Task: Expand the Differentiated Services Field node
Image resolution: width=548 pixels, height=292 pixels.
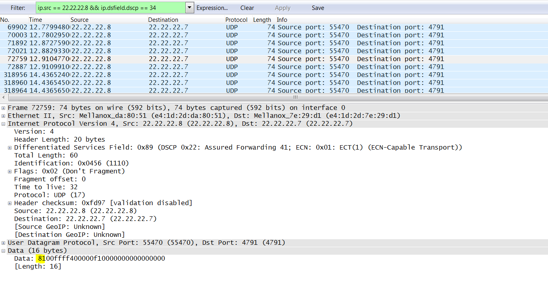Action: tap(10, 148)
